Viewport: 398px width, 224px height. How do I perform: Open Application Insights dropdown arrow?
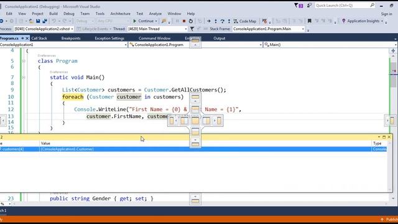coord(382,21)
